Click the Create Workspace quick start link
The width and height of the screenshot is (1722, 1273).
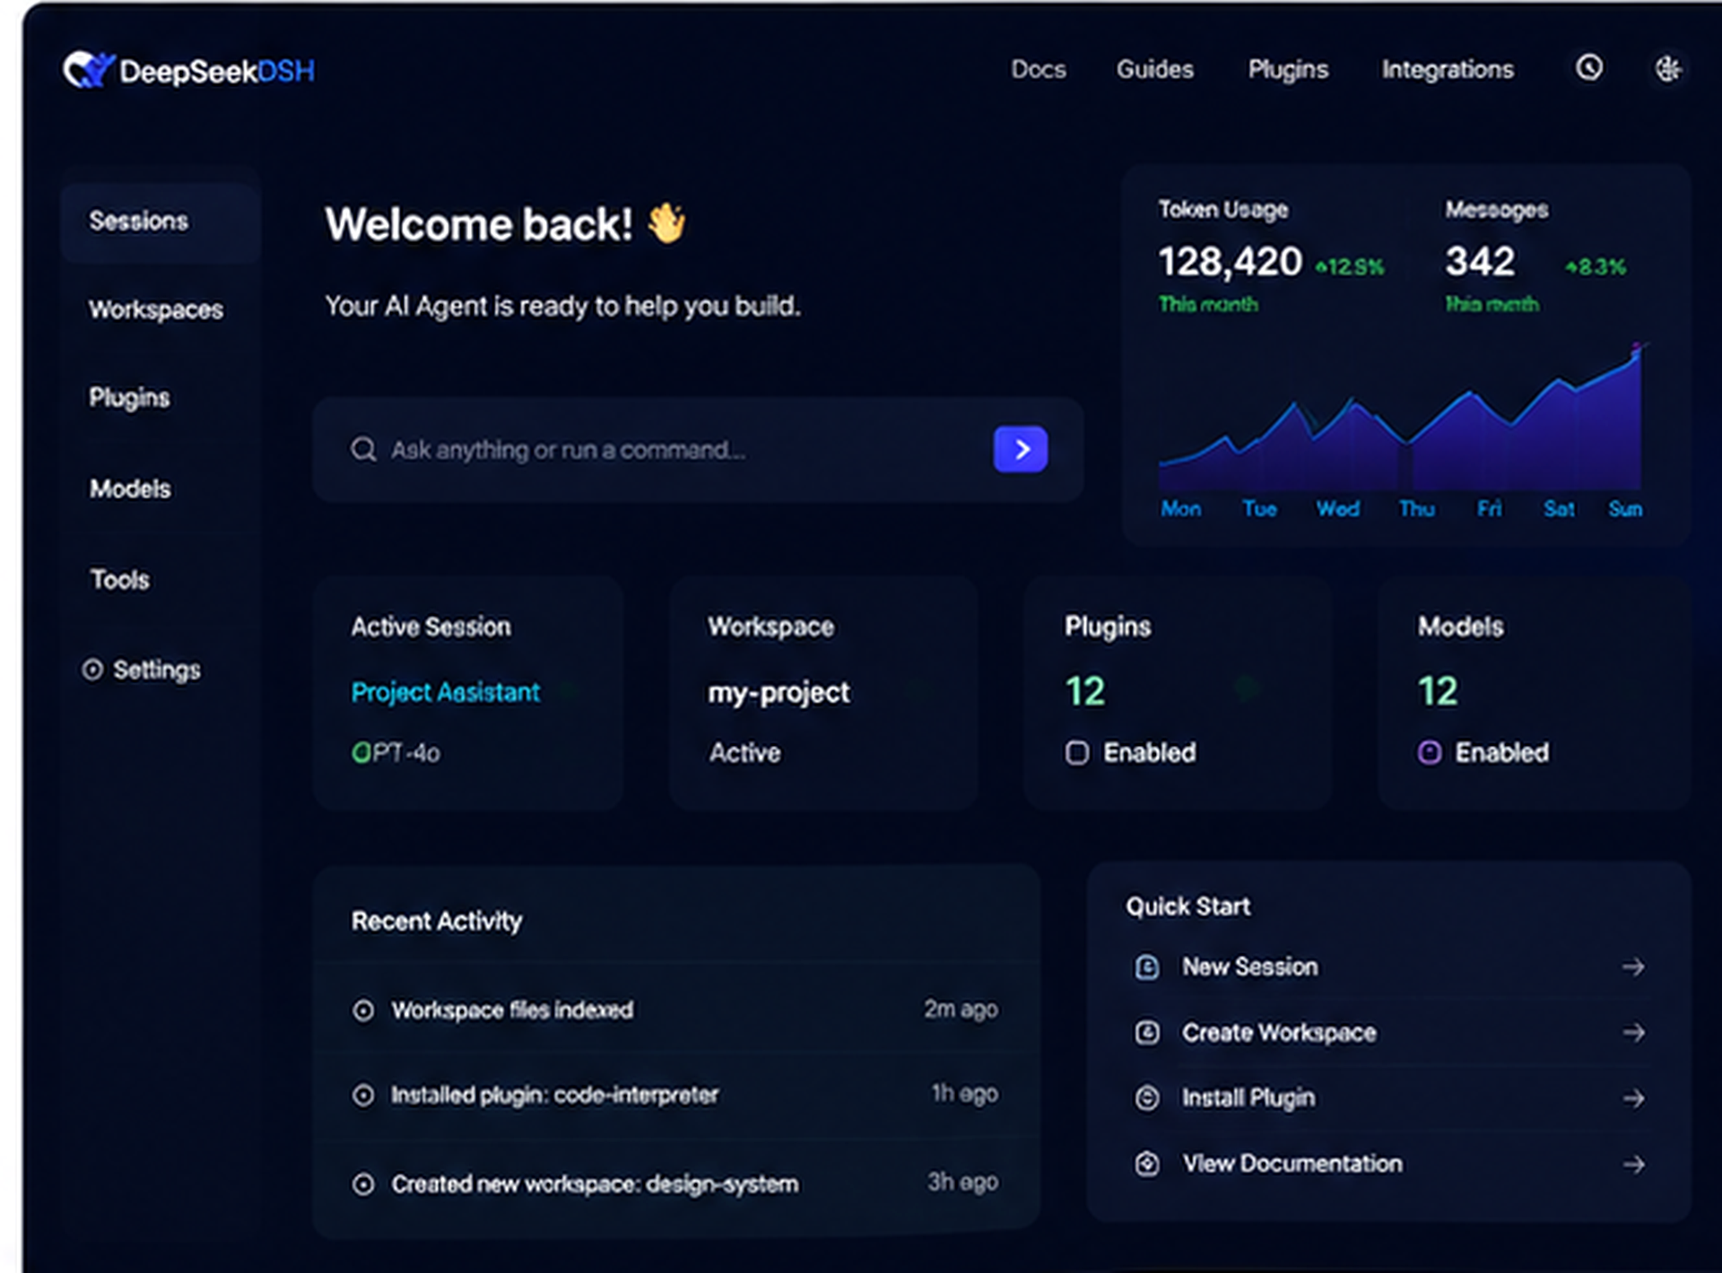(1278, 1033)
